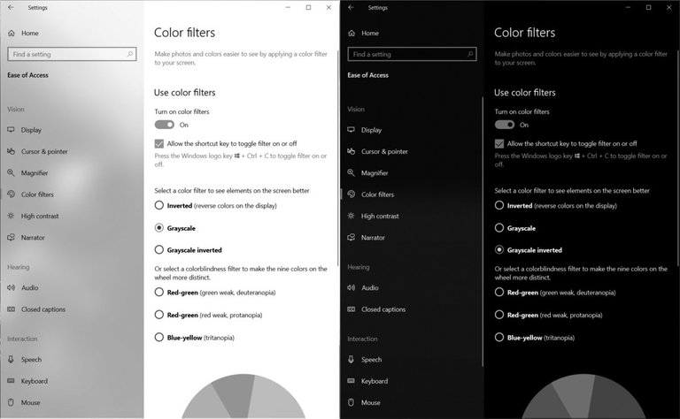Click Keyboard icon in light window sidebar
This screenshot has height=419, width=680.
[x=11, y=381]
